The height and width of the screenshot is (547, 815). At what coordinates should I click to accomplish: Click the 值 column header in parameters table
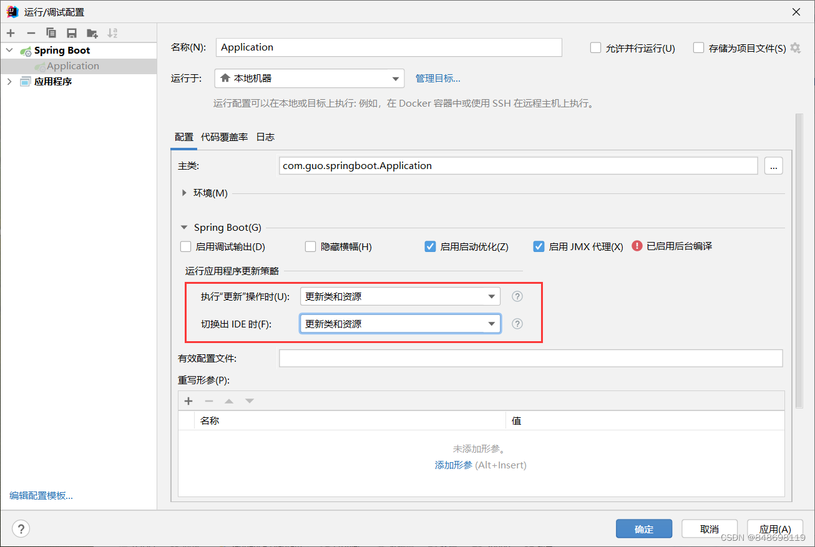(x=645, y=420)
